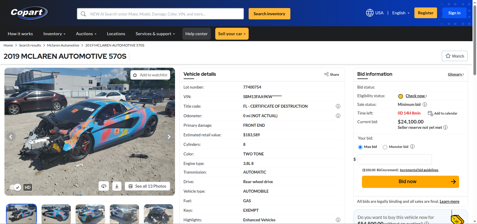This screenshot has height=224, width=477.
Task: Select fifth photo thumbnail showing front damage
Action: 159,214
